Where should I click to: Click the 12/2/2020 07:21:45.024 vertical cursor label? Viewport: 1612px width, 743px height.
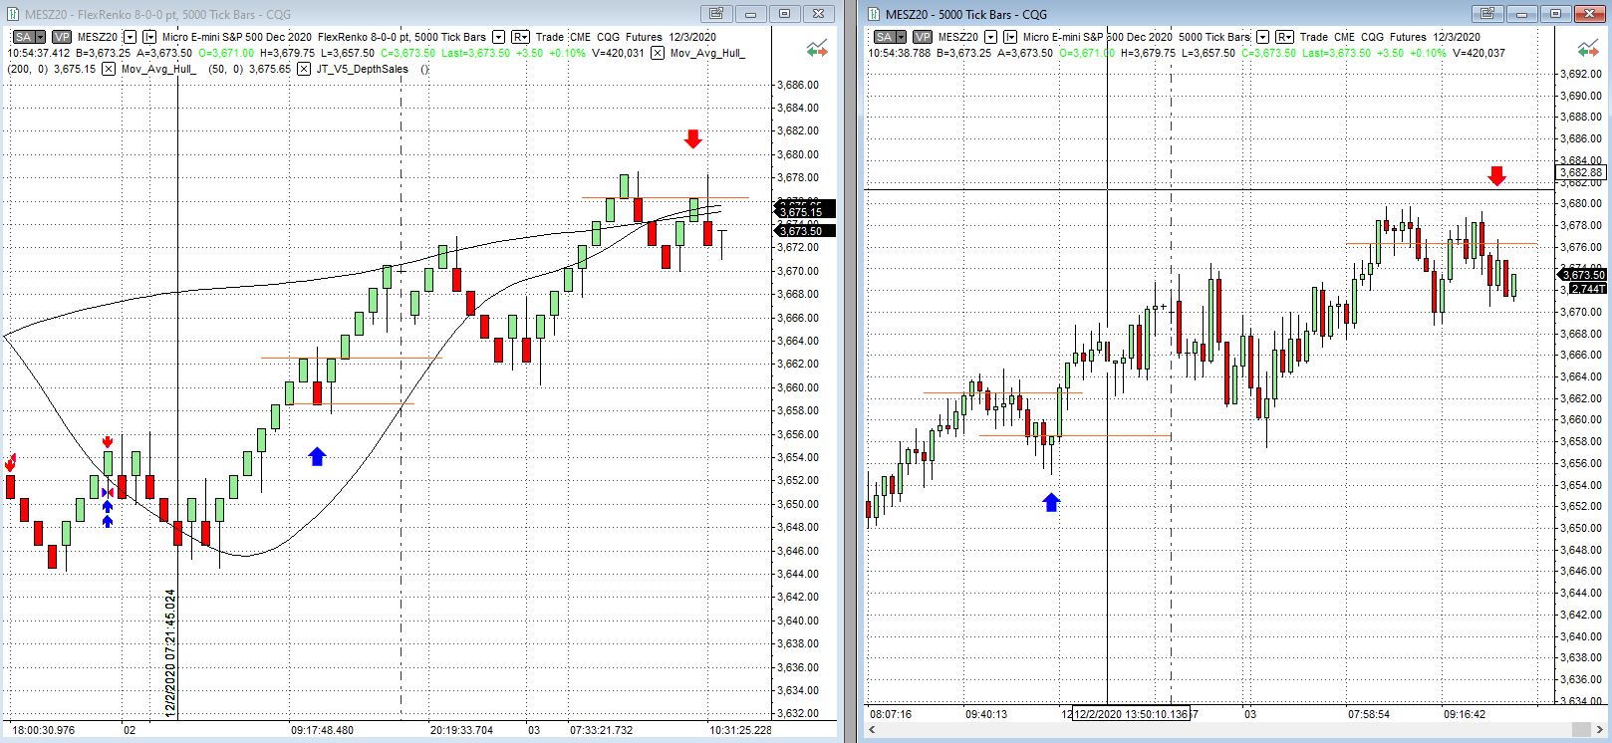[x=170, y=652]
